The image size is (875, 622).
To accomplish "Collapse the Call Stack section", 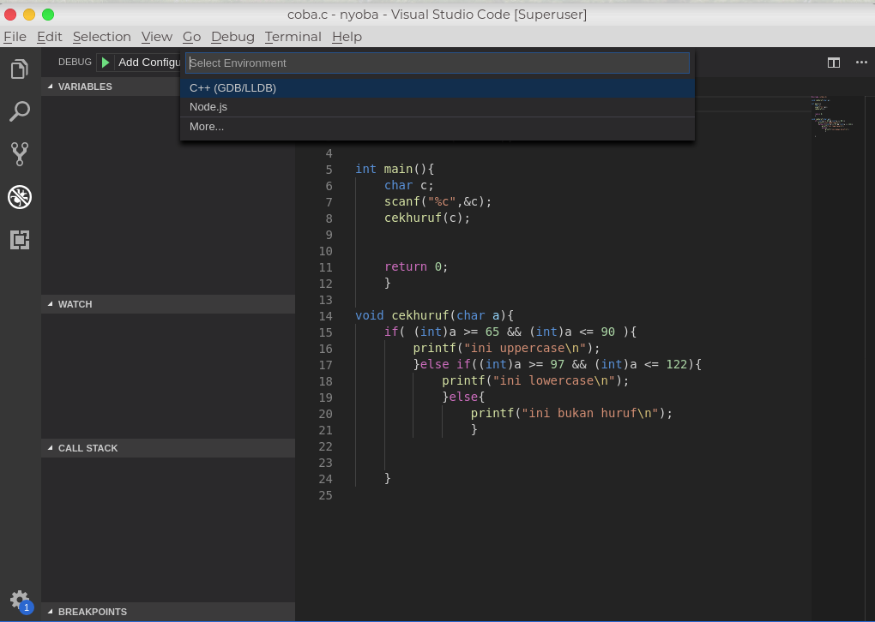I will 87,448.
